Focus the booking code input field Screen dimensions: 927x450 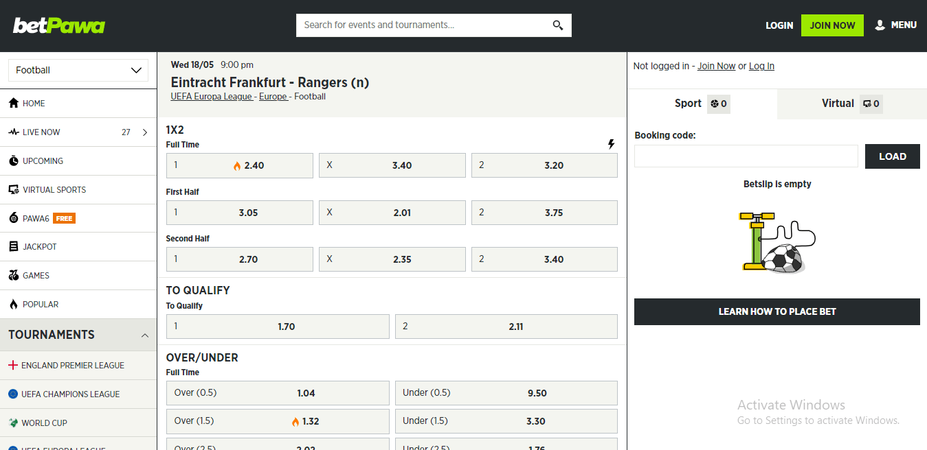point(746,156)
